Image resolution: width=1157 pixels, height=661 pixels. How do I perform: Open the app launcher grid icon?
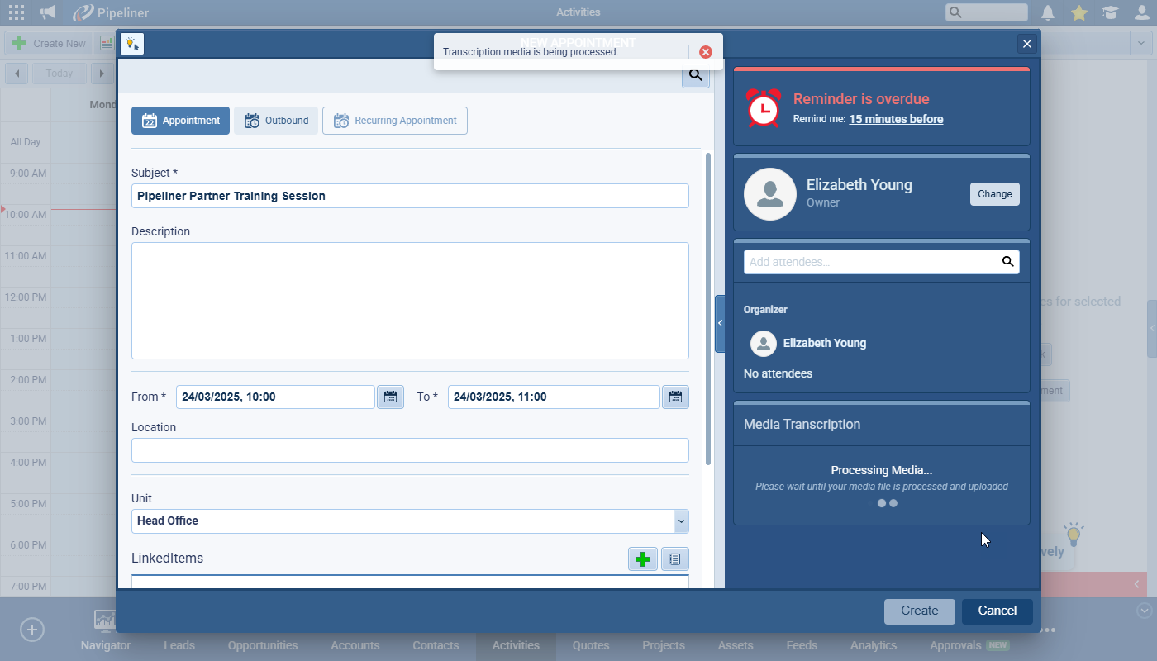pos(17,12)
